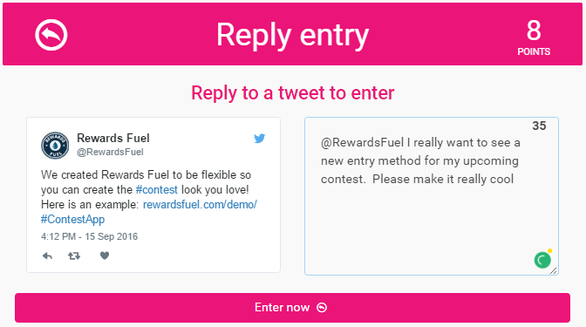Click the Twitter bird logo in tweet card
Viewport: 586px width, 327px height.
coord(259,139)
